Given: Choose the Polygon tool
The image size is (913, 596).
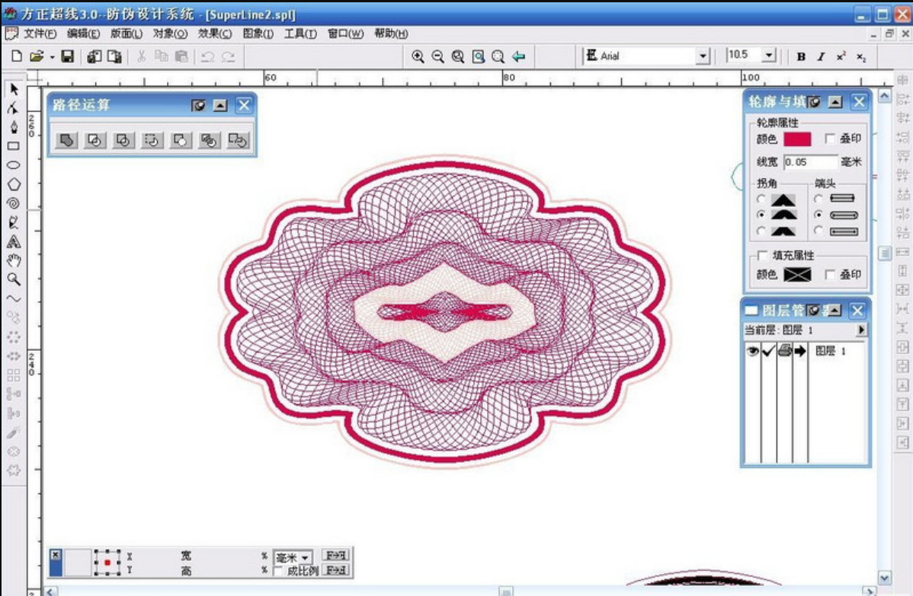Looking at the screenshot, I should coord(13,184).
